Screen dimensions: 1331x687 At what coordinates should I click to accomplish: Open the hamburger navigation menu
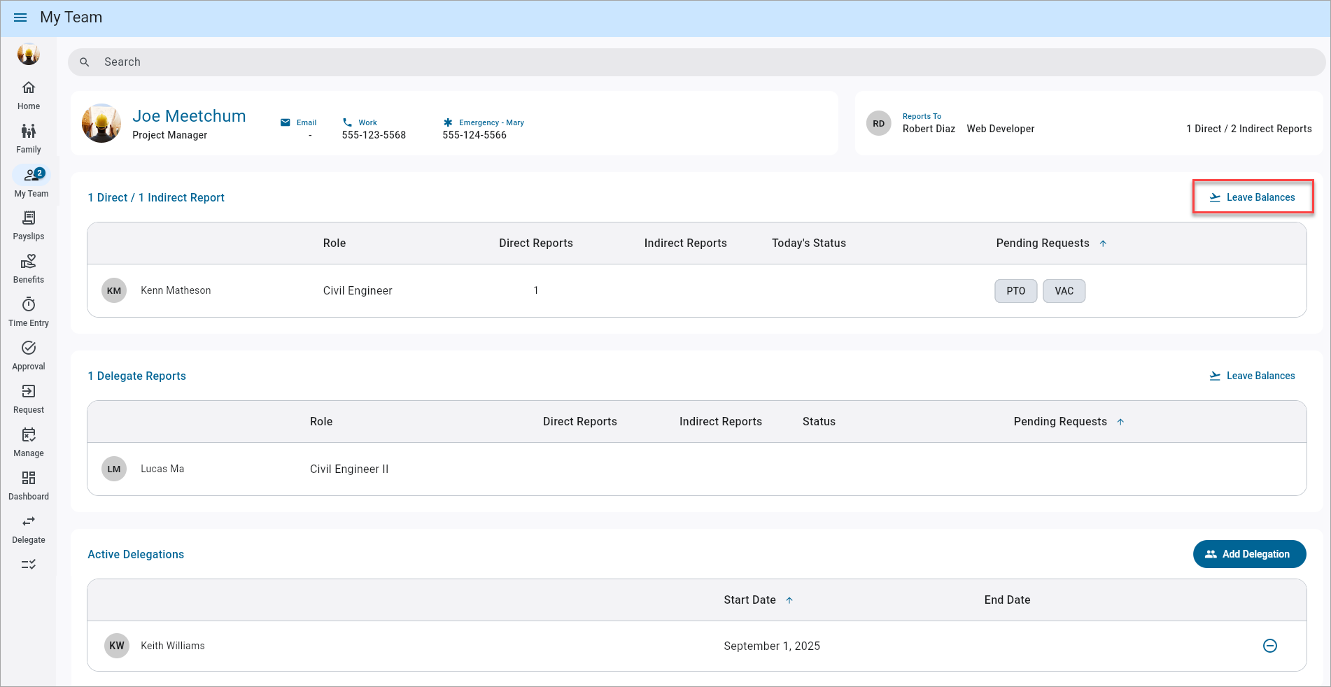point(20,17)
